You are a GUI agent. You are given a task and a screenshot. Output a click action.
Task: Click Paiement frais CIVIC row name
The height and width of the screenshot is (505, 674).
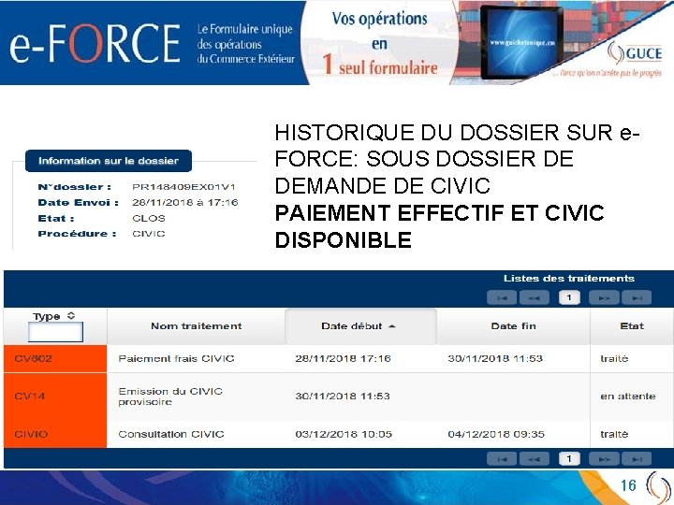[176, 358]
